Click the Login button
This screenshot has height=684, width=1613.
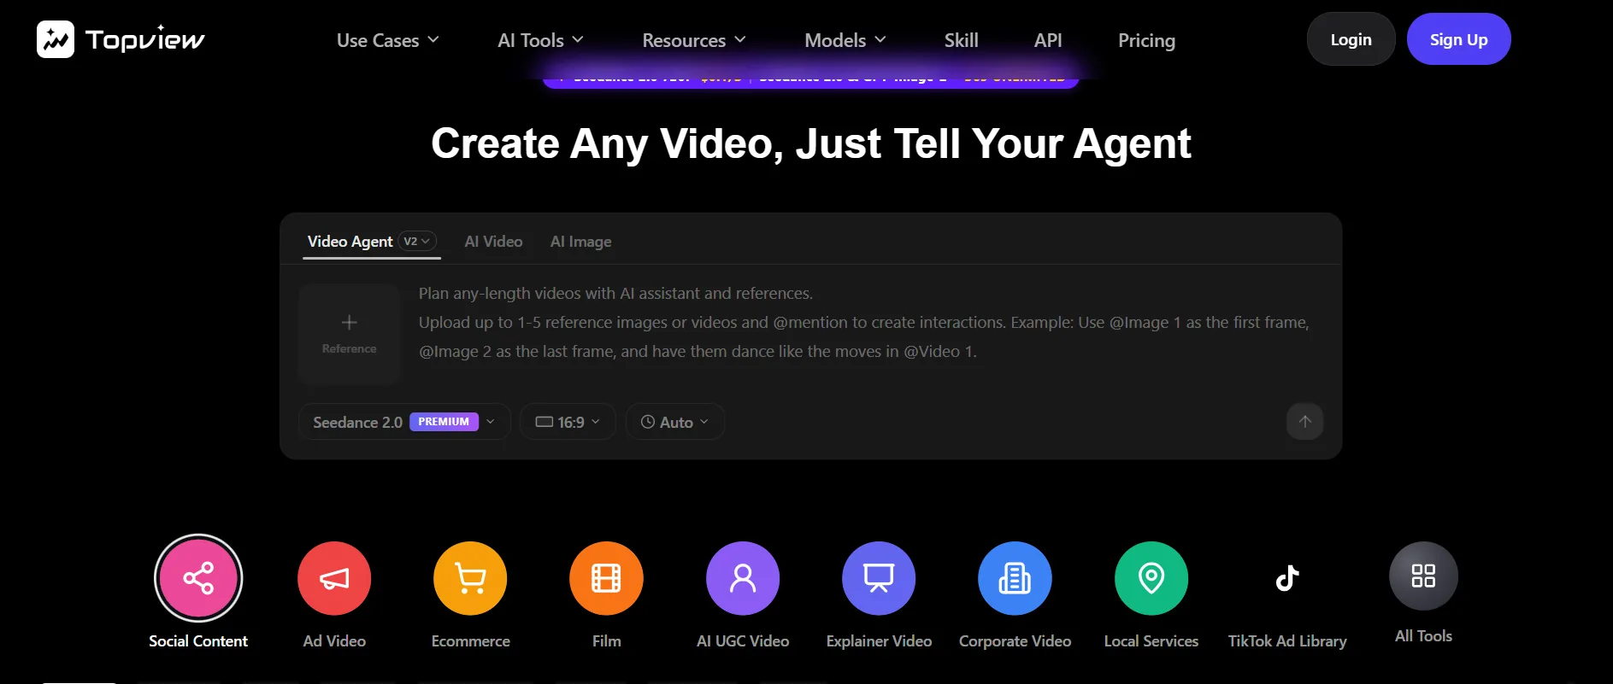[x=1351, y=39]
